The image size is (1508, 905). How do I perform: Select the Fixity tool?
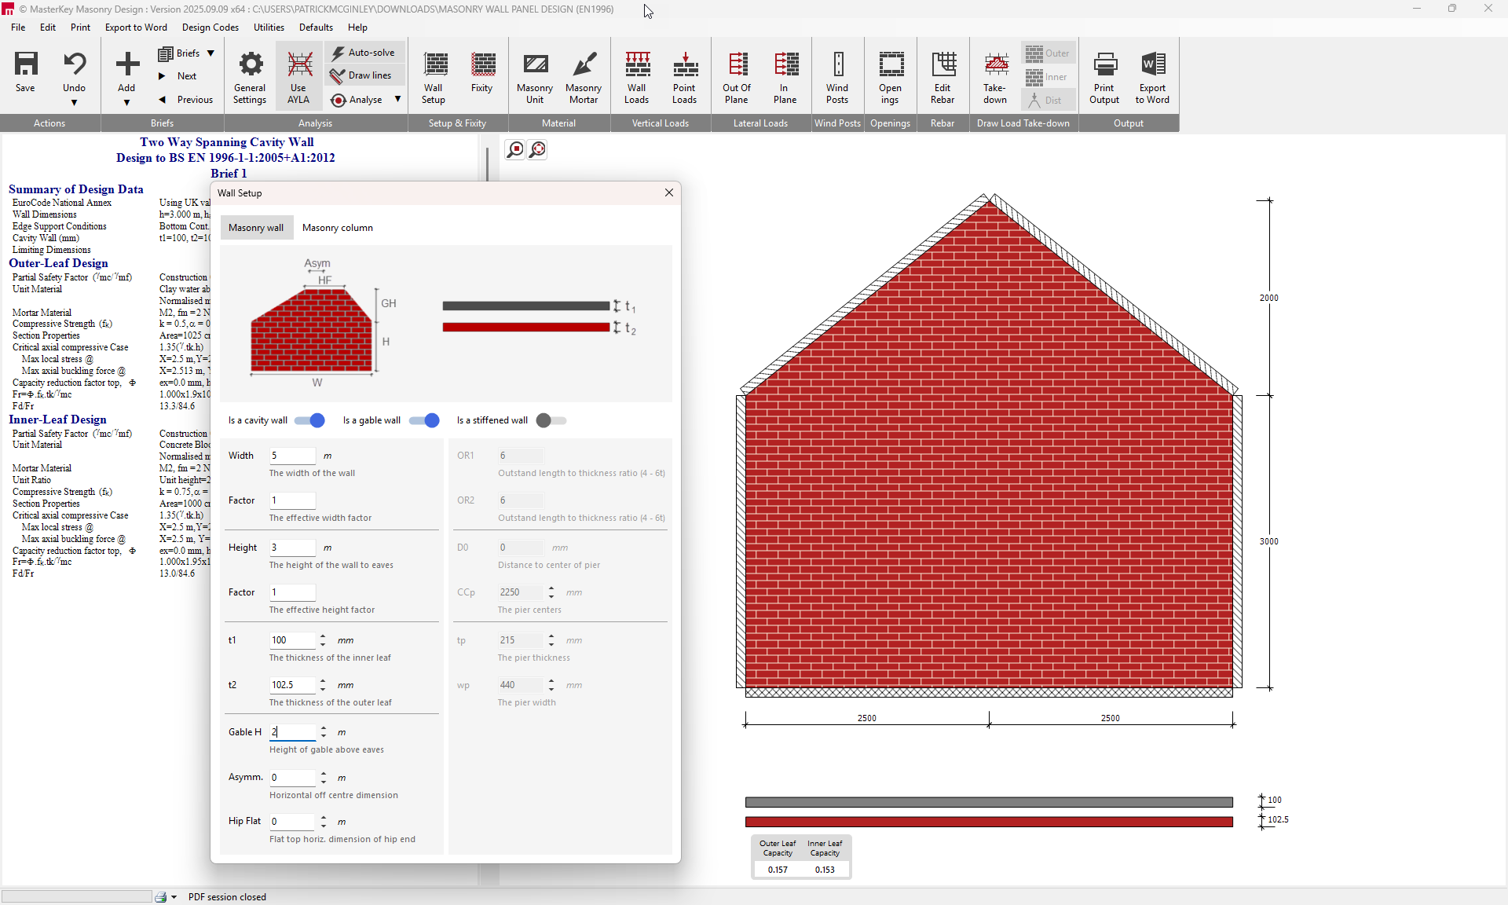481,75
